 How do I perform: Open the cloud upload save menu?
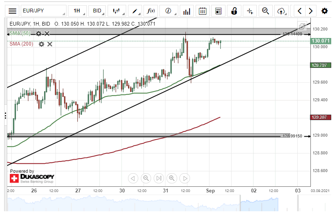(x=282, y=11)
